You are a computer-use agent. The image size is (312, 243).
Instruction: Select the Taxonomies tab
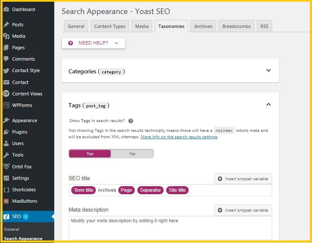[171, 26]
